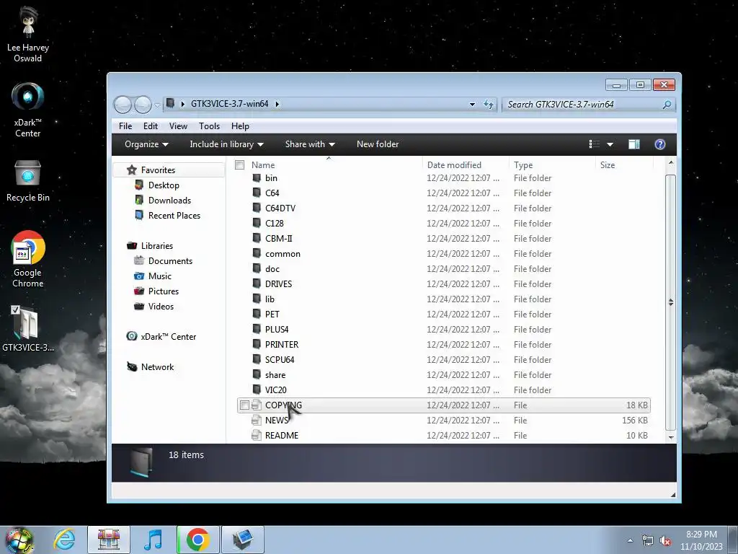Screen dimensions: 738x554
Task: Expand the address bar history dropdown
Action: tap(472, 104)
